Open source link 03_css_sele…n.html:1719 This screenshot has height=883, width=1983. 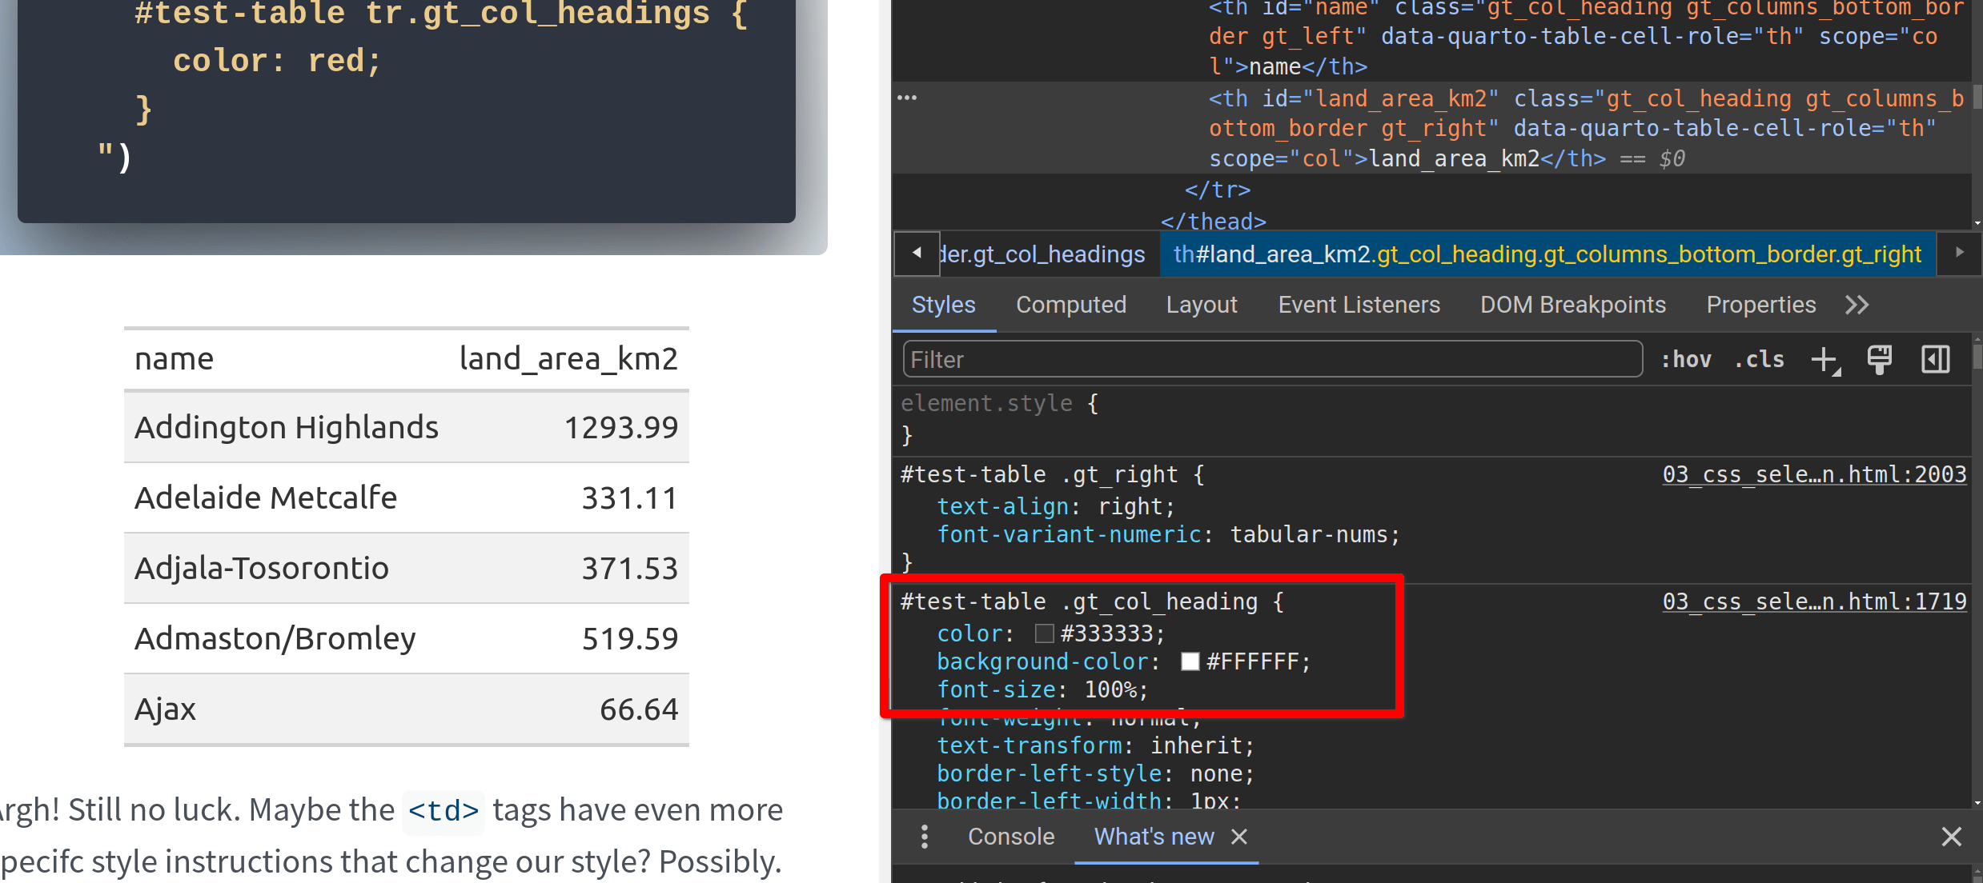pyautogui.click(x=1814, y=601)
